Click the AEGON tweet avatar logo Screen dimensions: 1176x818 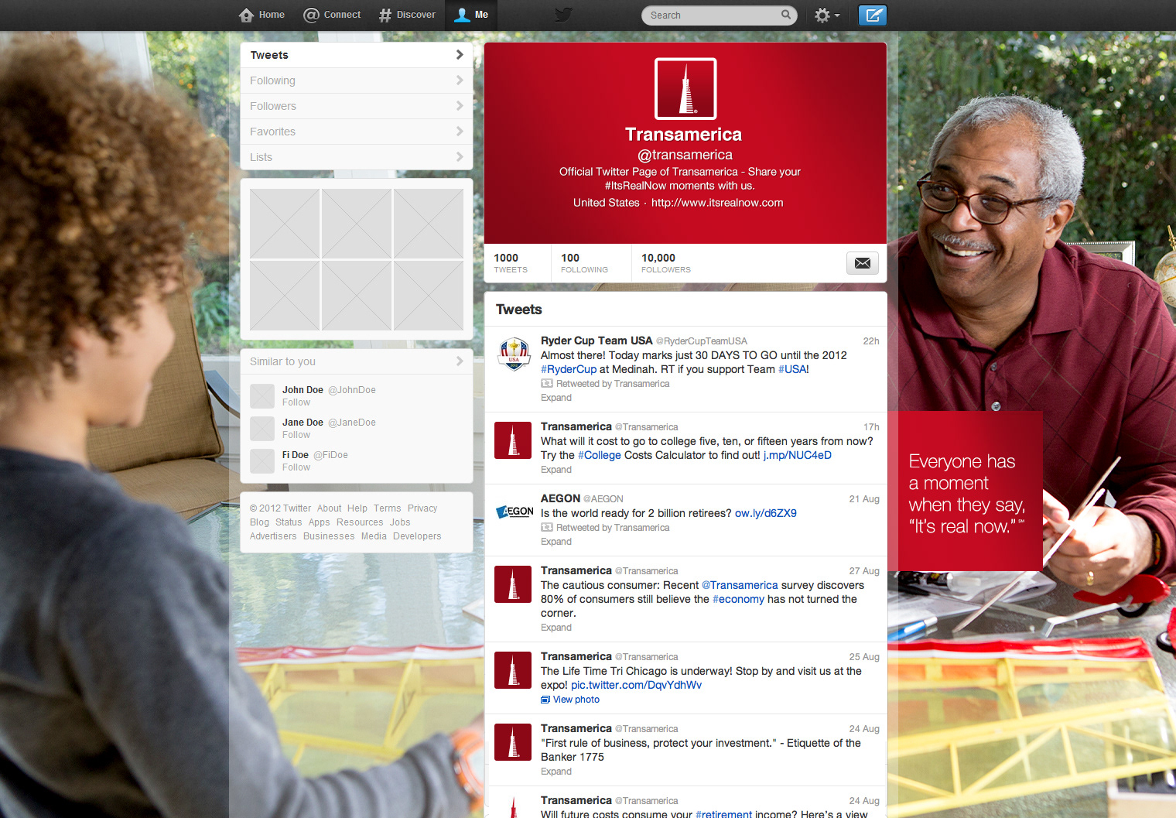[514, 512]
